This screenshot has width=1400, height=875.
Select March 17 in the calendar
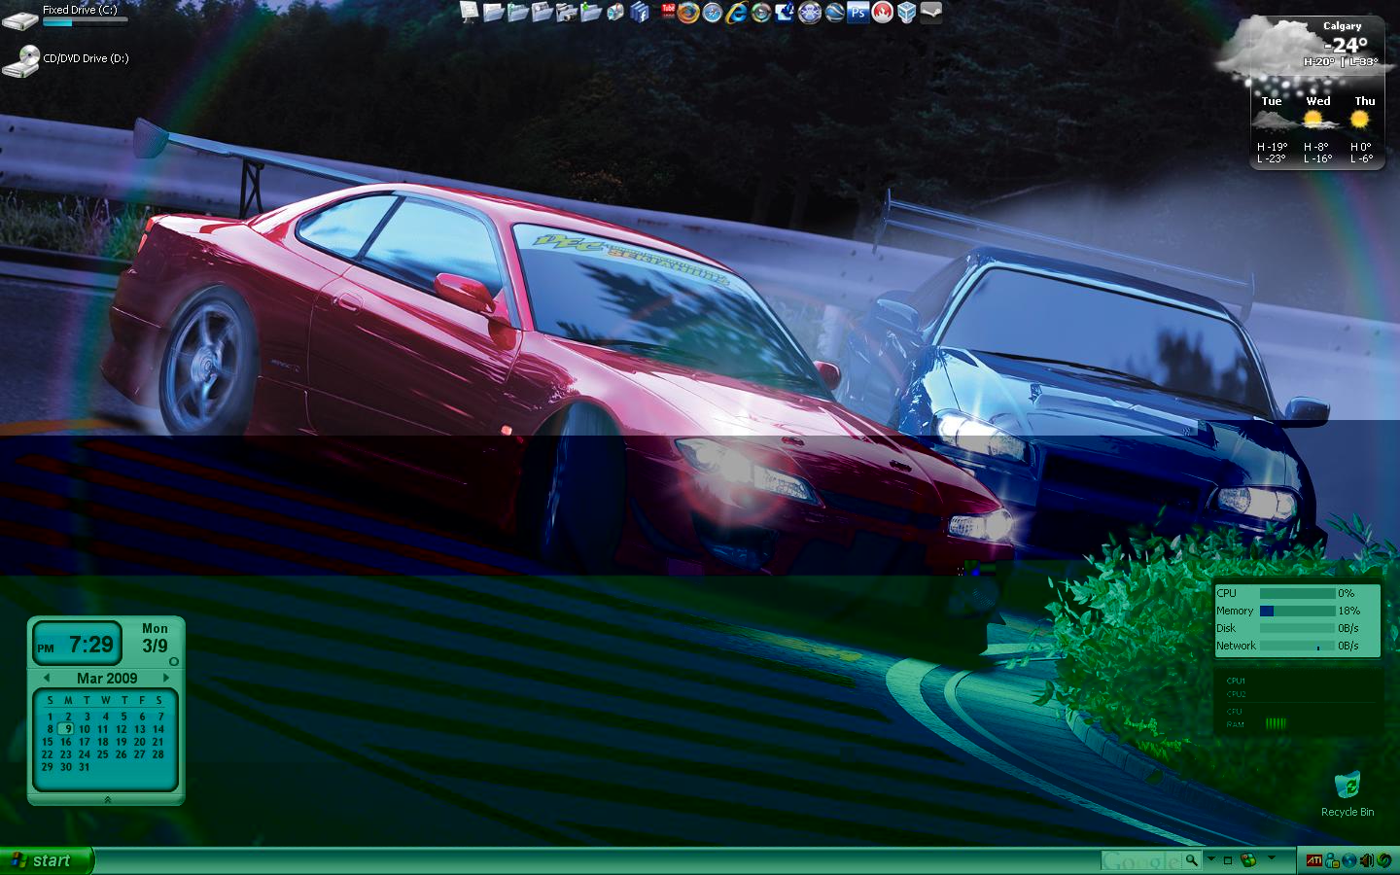click(85, 742)
